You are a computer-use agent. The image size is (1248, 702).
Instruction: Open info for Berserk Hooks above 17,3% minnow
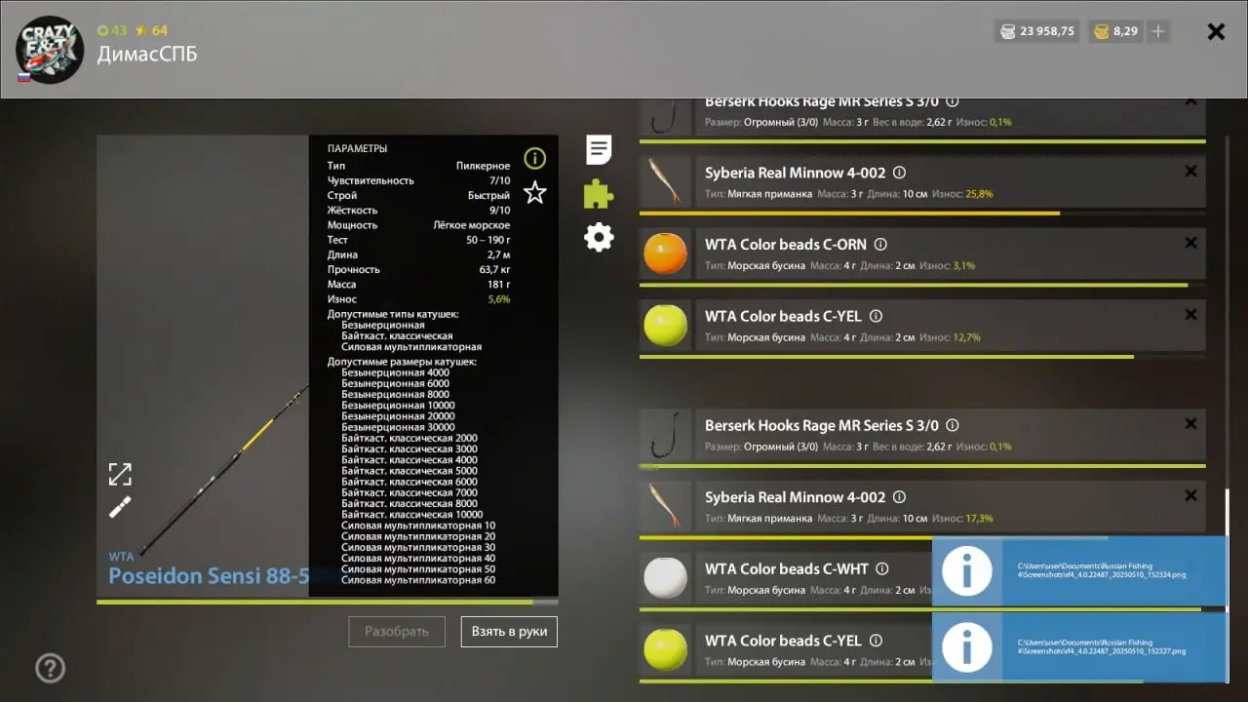click(x=953, y=425)
